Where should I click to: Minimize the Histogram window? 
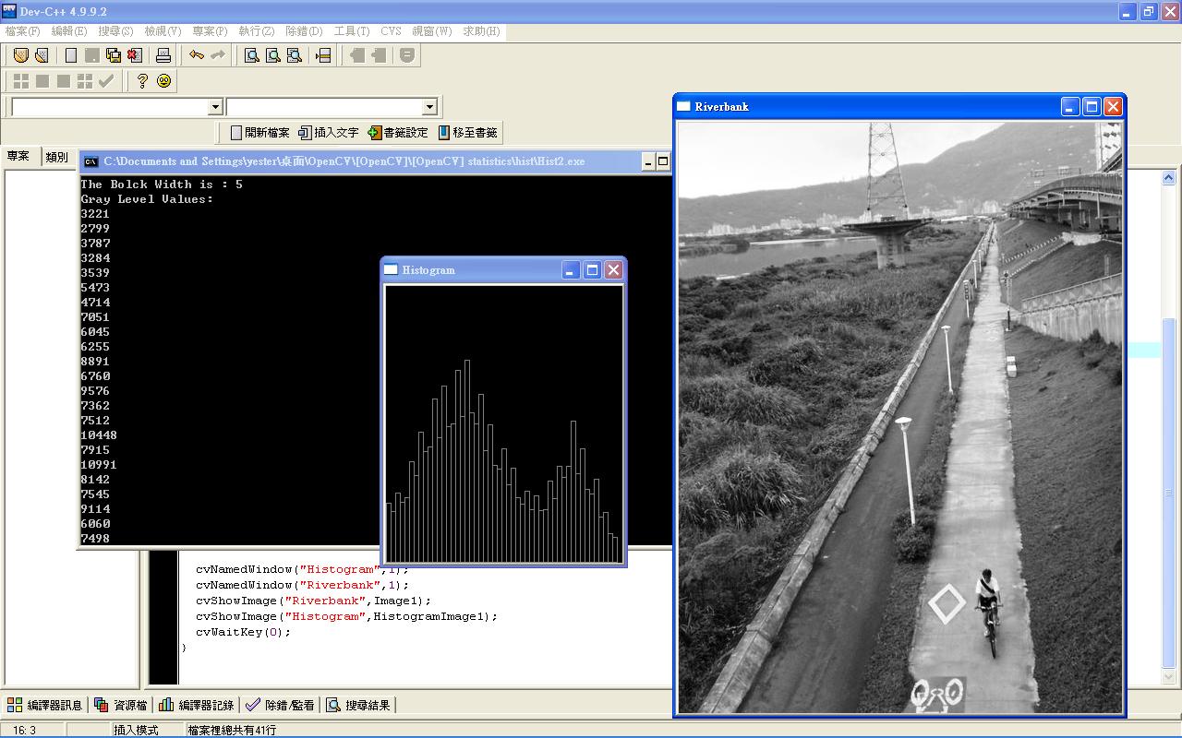click(571, 270)
